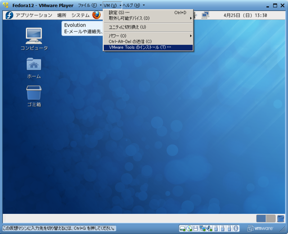
Task: Open the 場所 menu in Fedora panel
Action: point(62,15)
